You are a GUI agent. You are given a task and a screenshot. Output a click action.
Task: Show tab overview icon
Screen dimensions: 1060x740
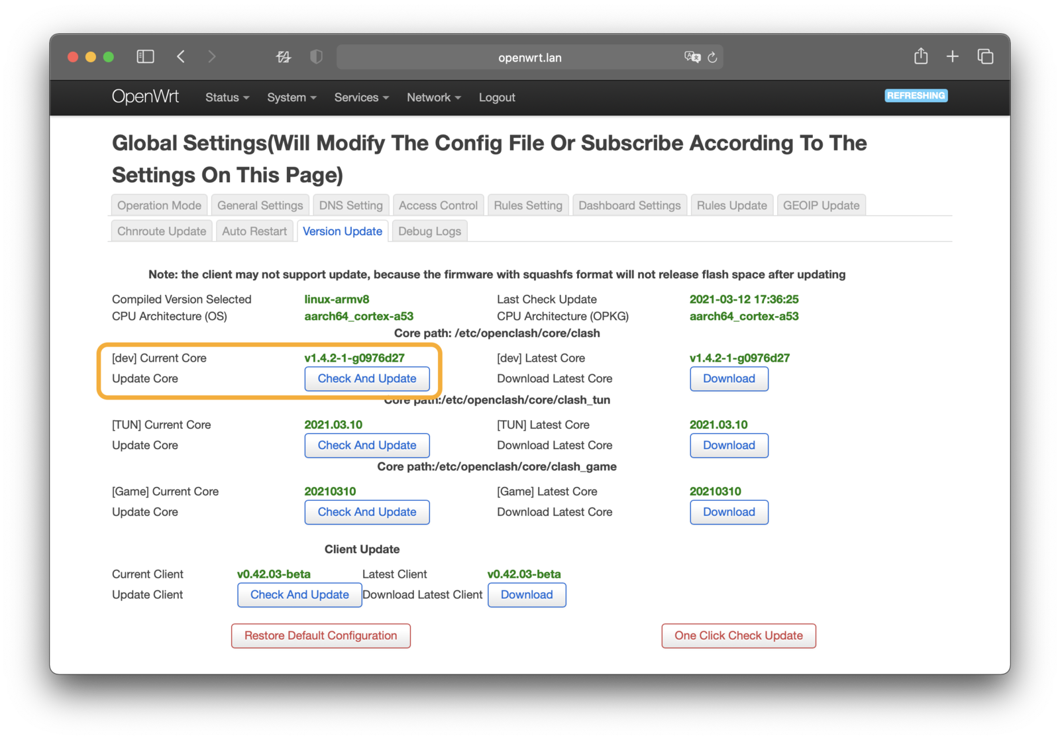985,57
